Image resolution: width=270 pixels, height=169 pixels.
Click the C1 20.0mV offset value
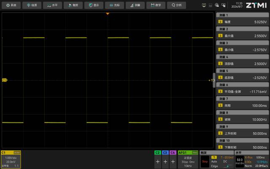[11, 162]
